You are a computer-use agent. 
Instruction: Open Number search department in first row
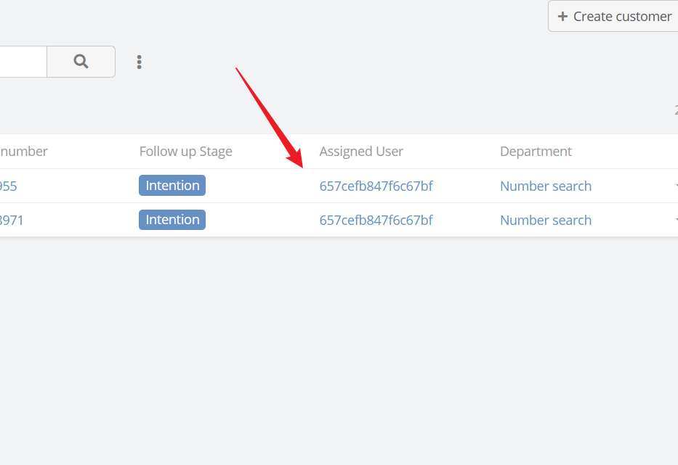pyautogui.click(x=546, y=186)
